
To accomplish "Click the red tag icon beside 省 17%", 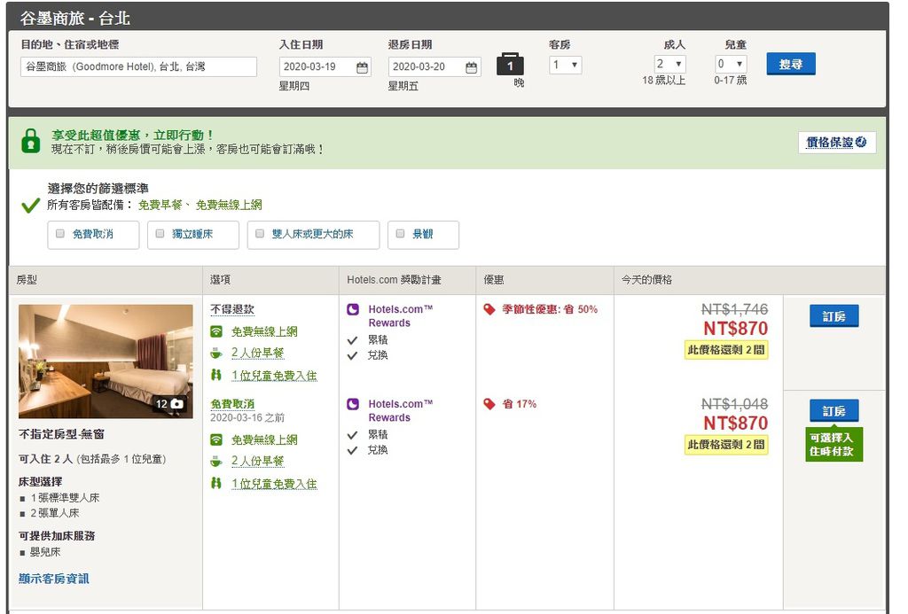I will point(489,404).
